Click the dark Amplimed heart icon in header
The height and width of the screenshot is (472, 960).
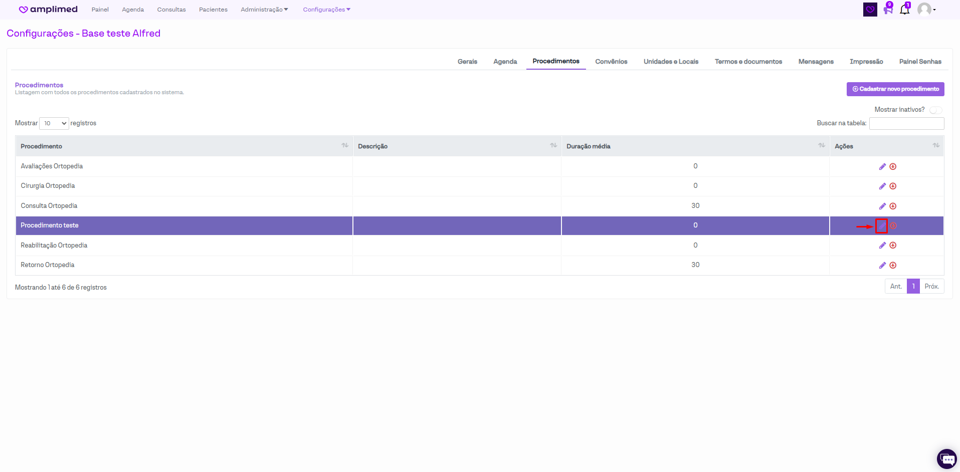pyautogui.click(x=870, y=10)
